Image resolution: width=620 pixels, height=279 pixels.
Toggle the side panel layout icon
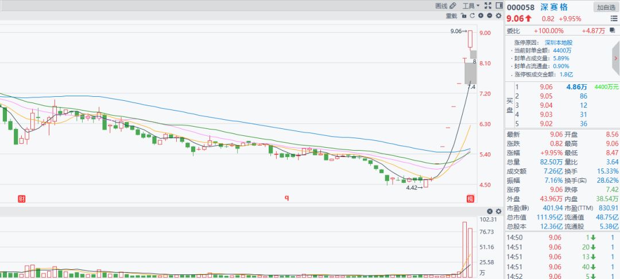498,6
